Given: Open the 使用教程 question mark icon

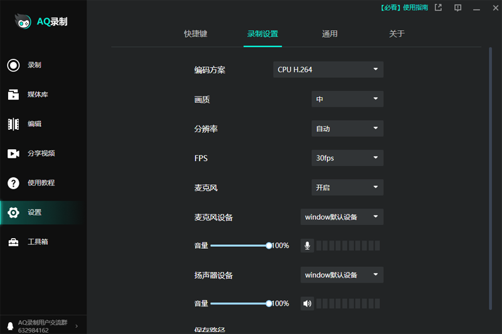Looking at the screenshot, I should (x=13, y=183).
